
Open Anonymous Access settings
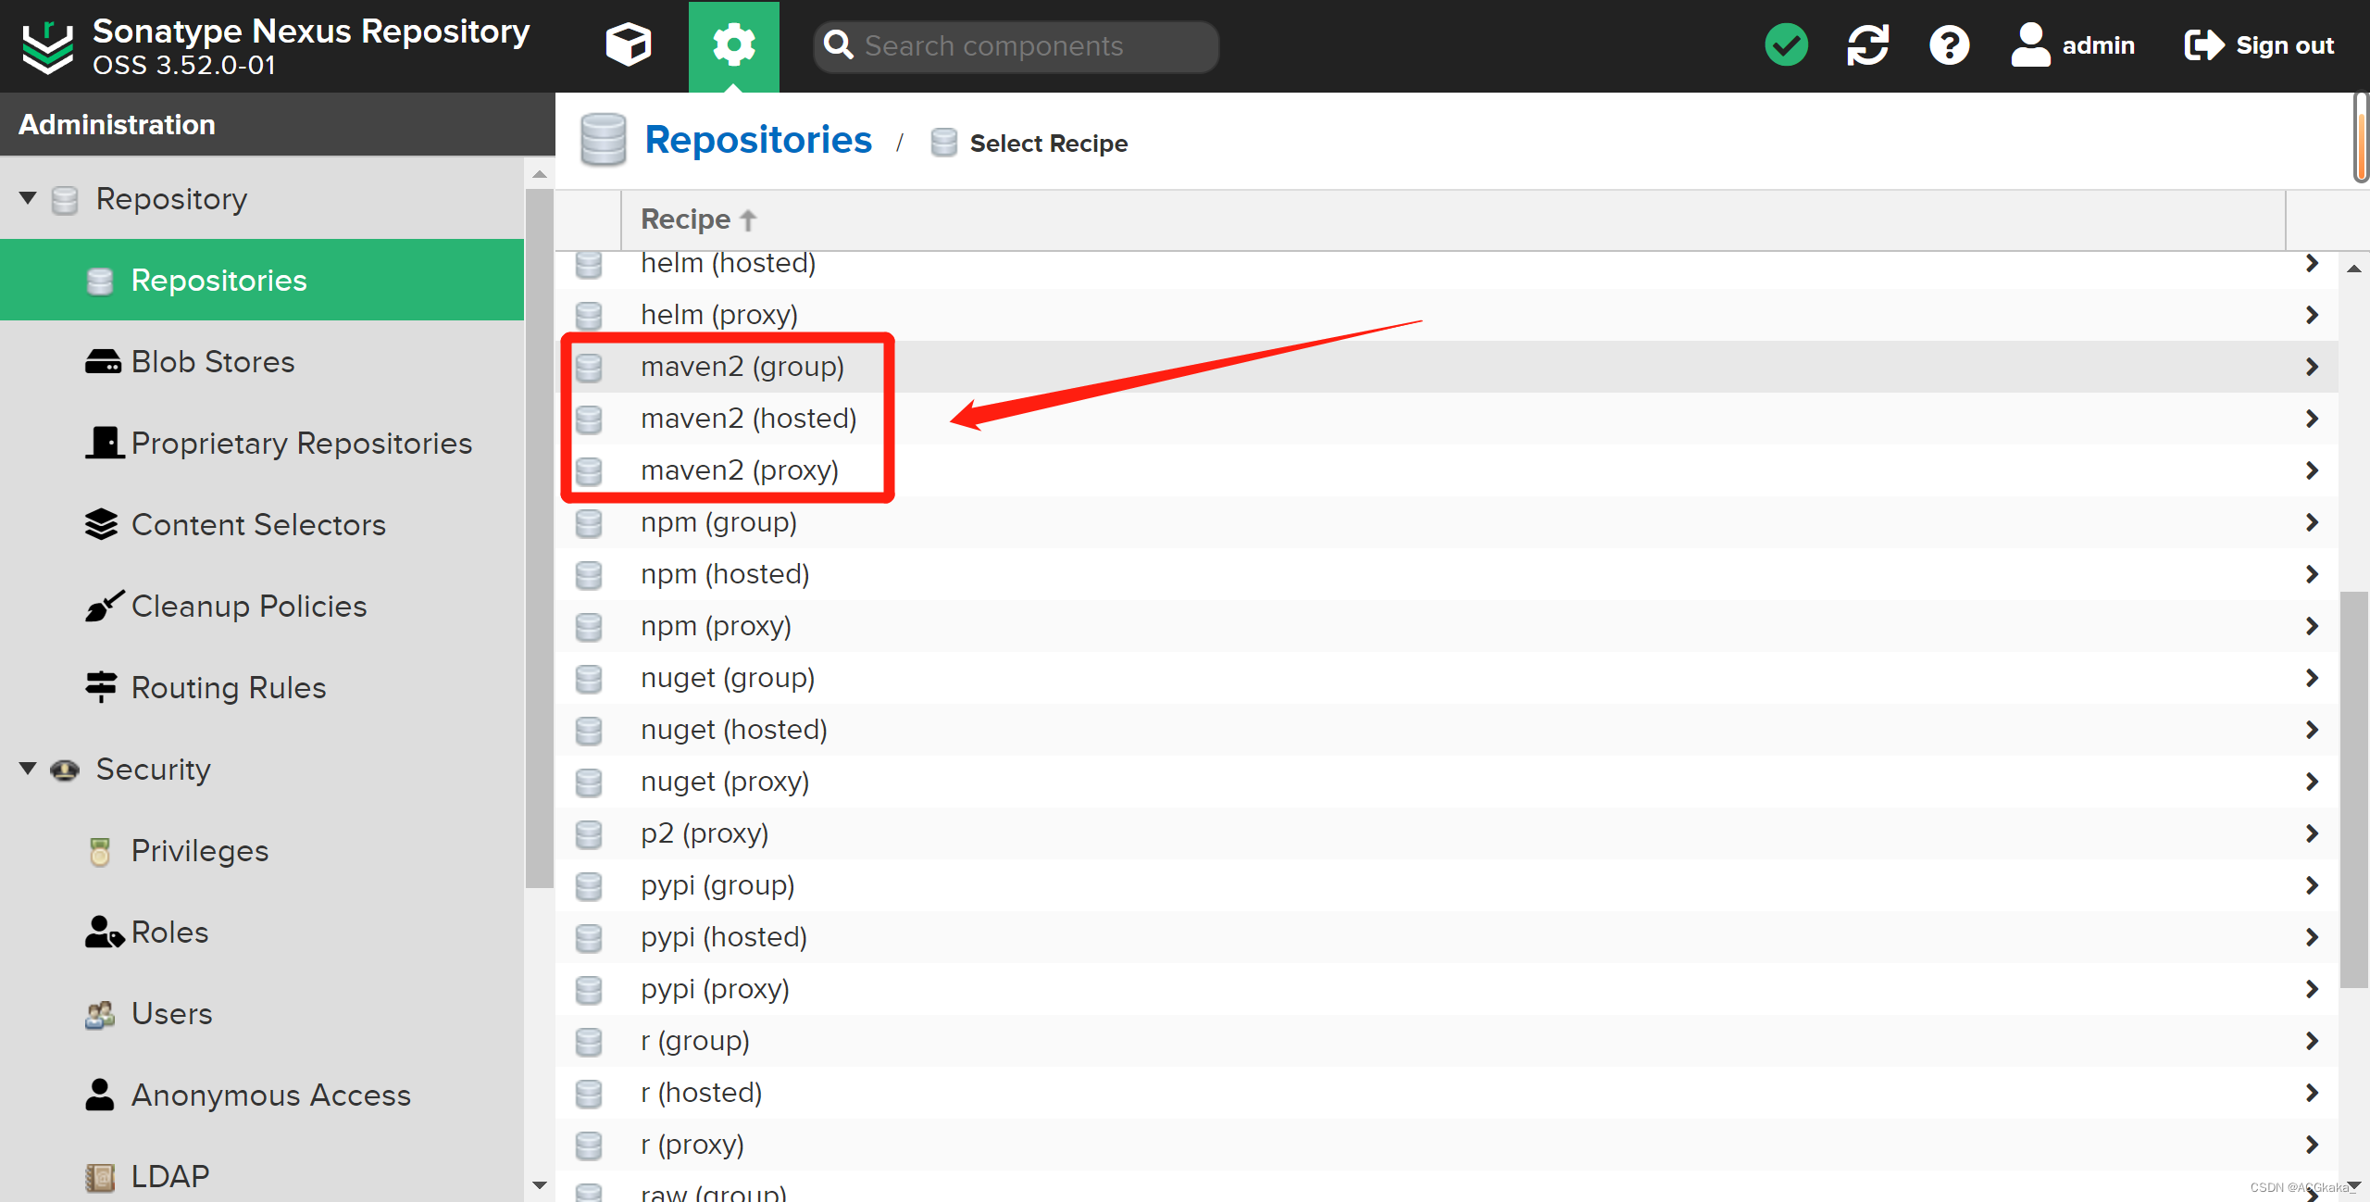(x=270, y=1096)
